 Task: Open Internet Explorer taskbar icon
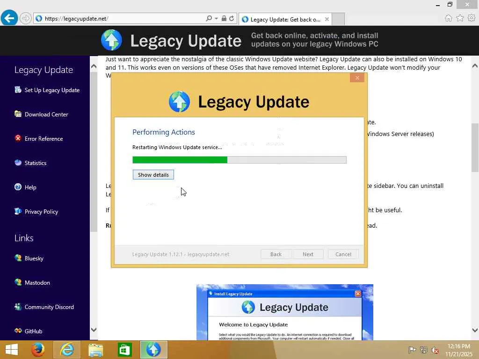point(67,350)
